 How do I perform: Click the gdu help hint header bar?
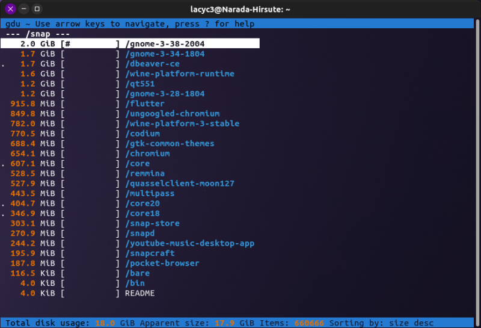pos(237,23)
